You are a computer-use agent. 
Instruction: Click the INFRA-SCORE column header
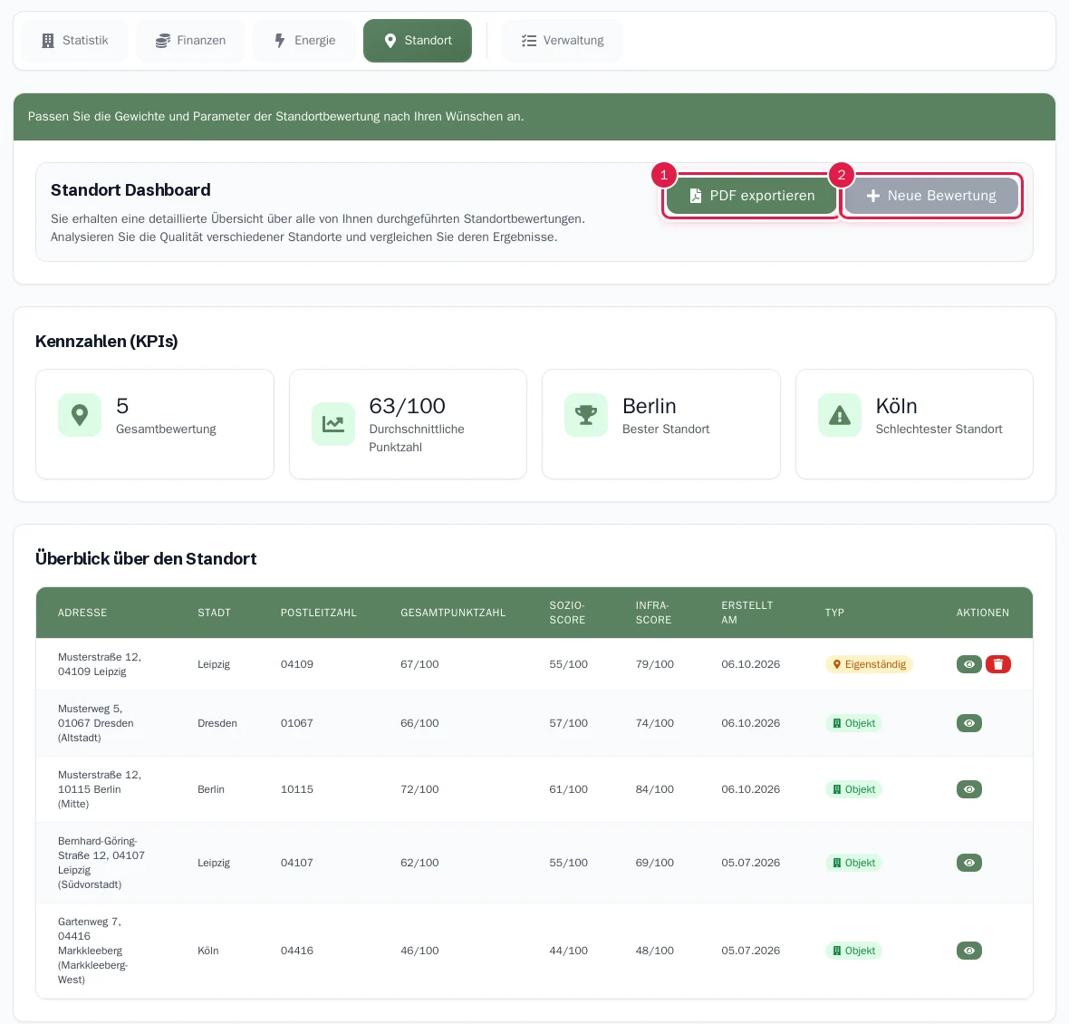[653, 613]
